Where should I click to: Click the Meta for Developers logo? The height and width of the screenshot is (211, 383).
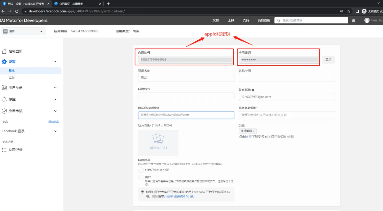tap(24, 20)
